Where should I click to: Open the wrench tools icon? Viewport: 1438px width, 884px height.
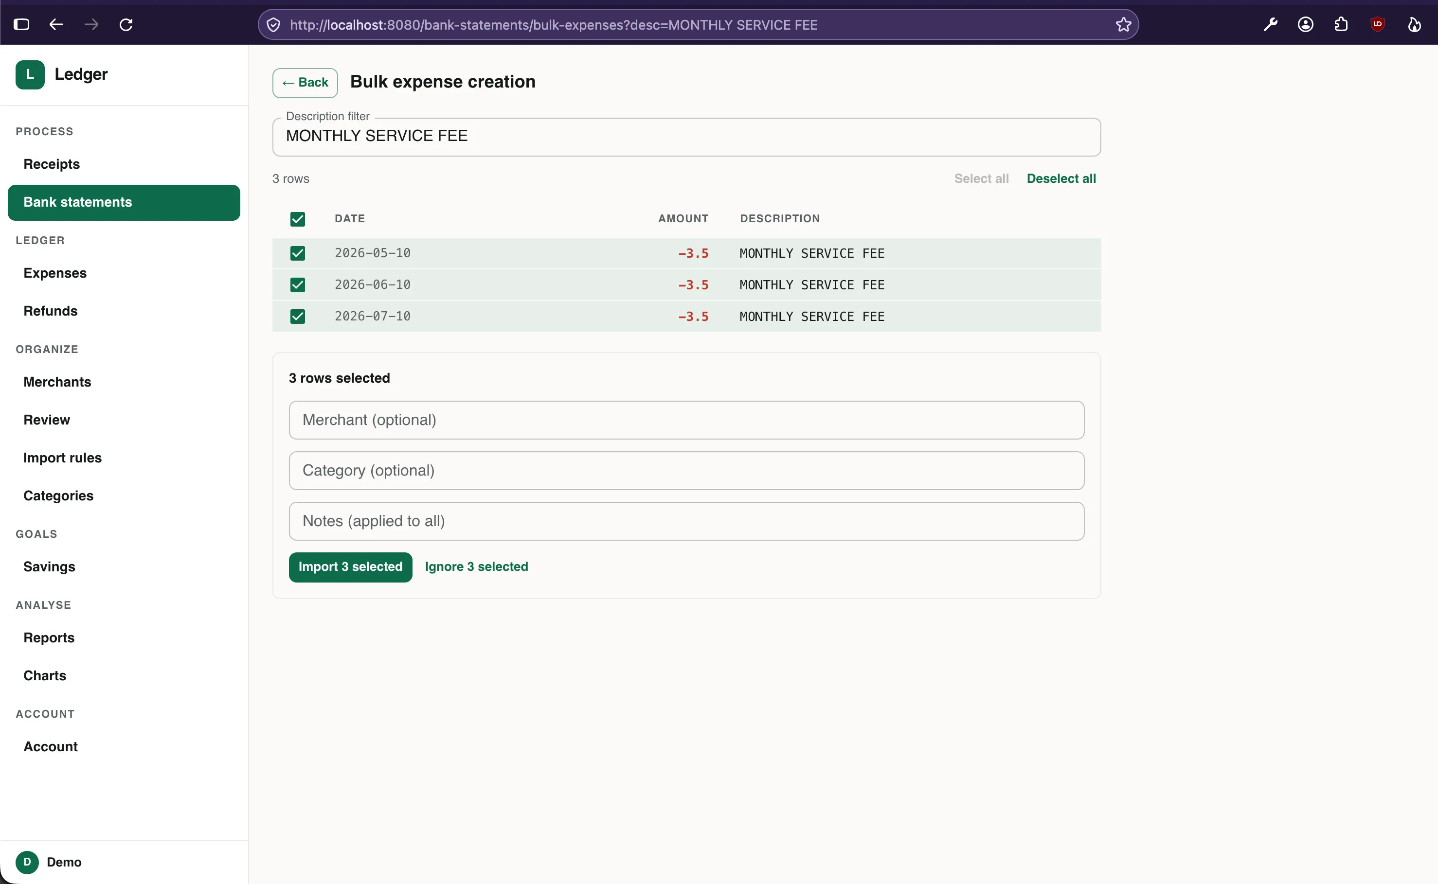coord(1270,24)
